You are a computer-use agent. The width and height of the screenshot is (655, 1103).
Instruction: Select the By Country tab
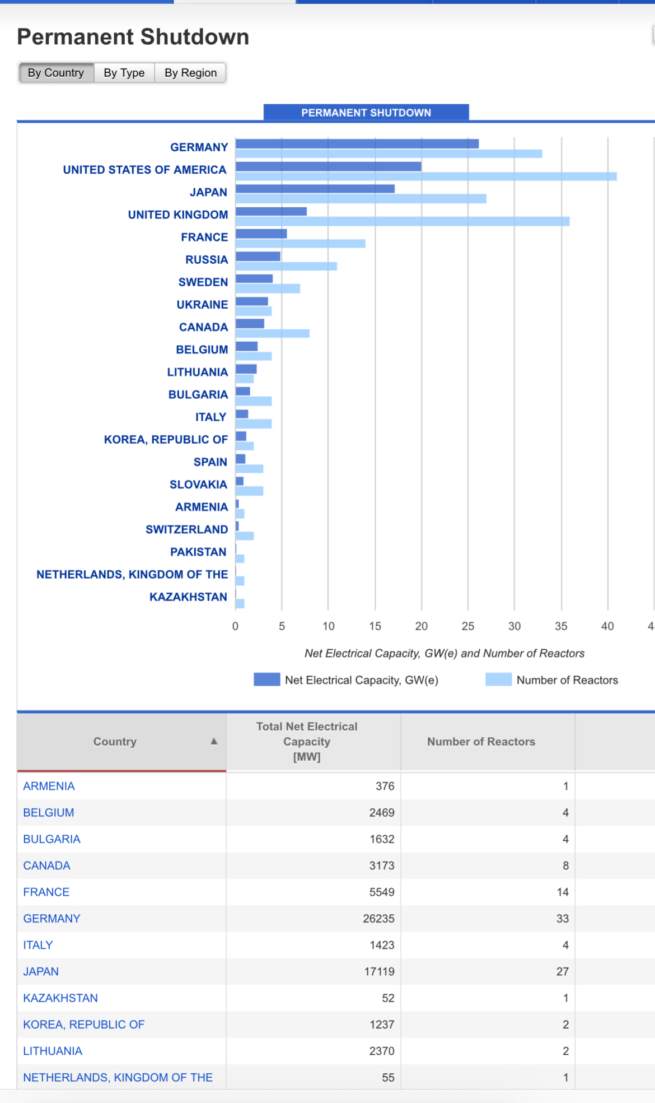pos(56,73)
